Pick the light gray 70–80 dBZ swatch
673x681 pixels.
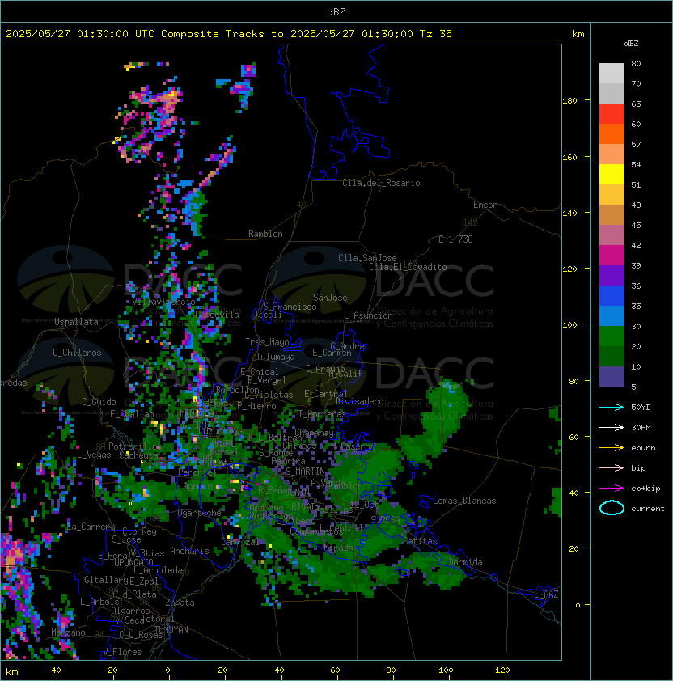pos(612,74)
